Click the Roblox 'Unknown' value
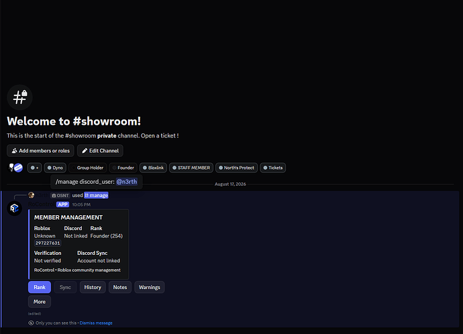The image size is (463, 334). 44,236
